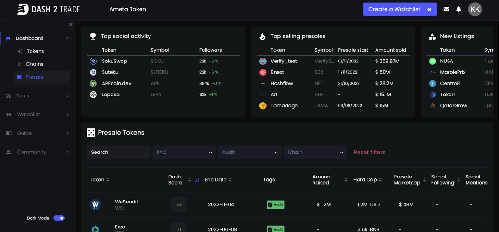Sort table by End Date column
Viewport: 499px width, 232px height.
[x=230, y=180]
